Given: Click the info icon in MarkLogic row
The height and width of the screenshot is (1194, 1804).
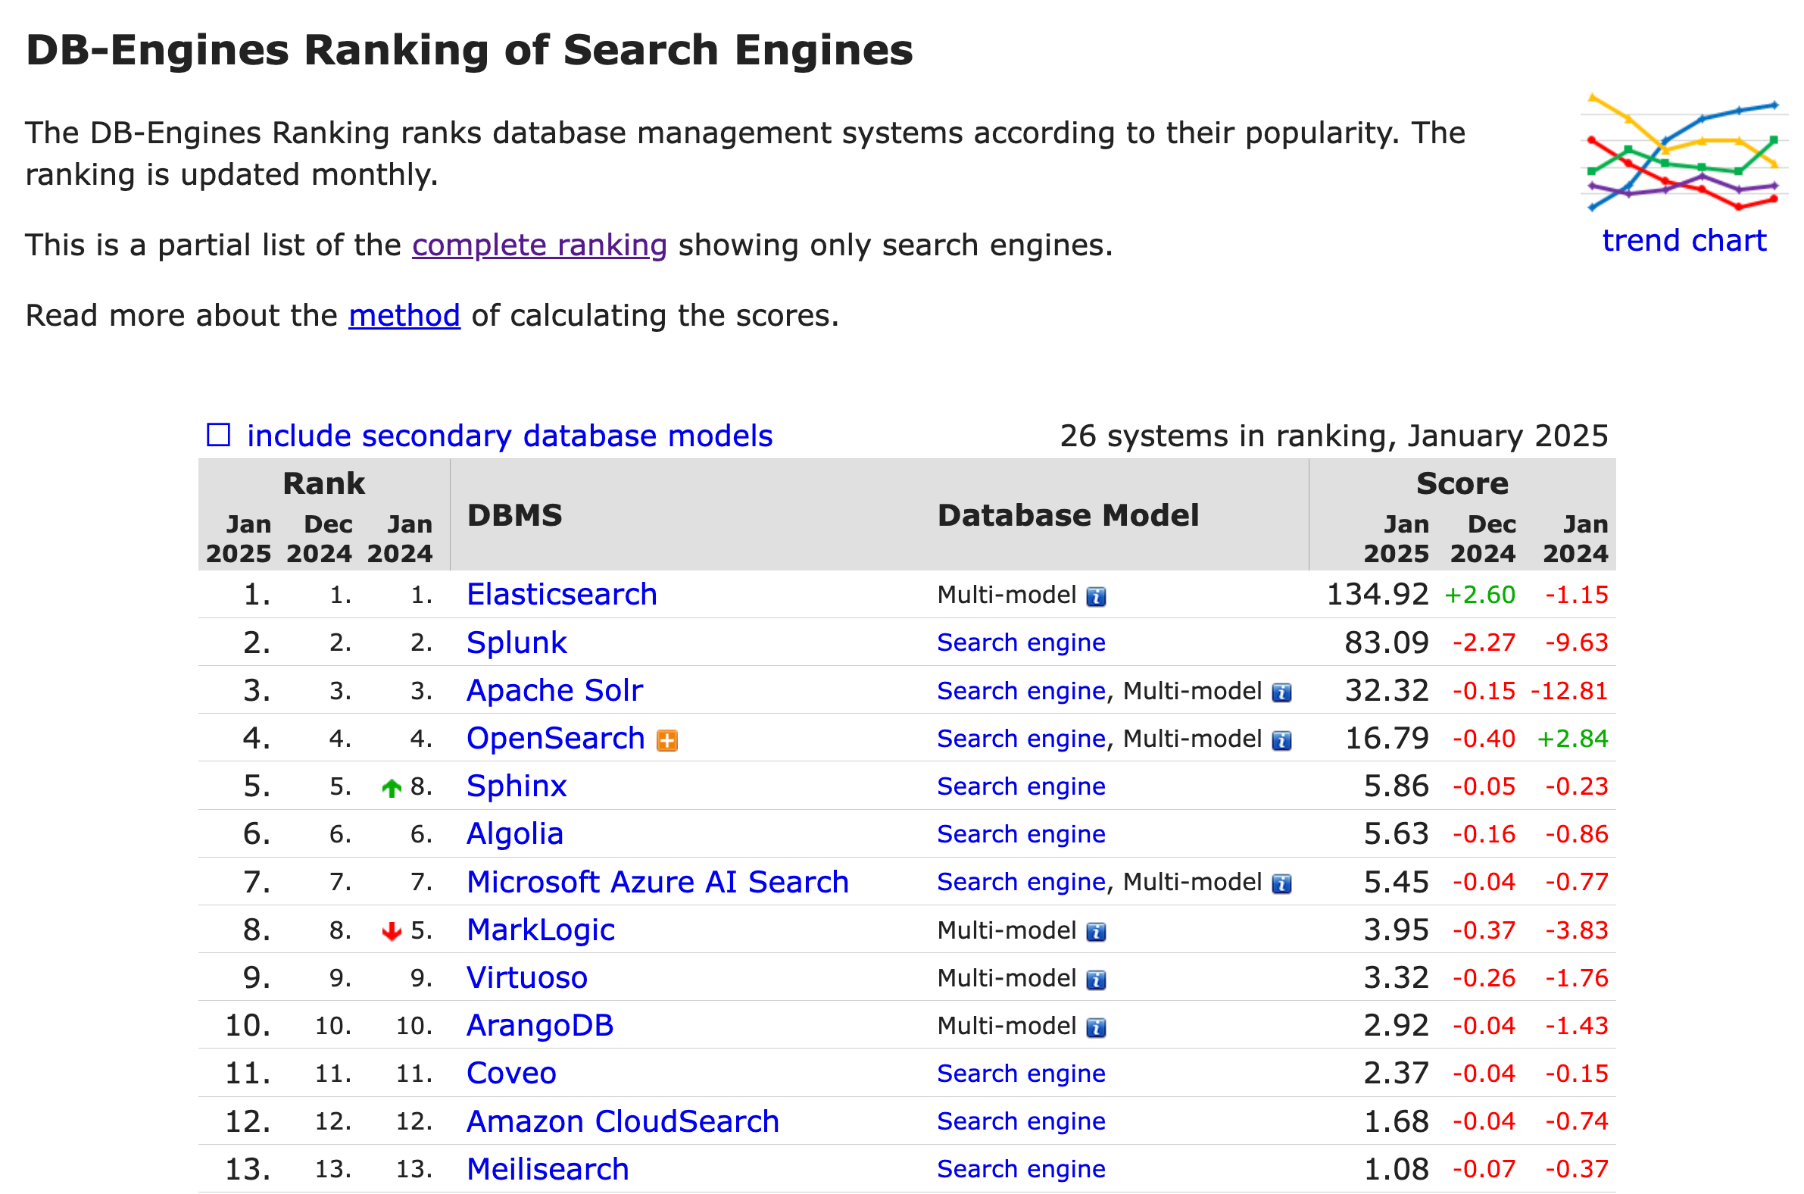Looking at the screenshot, I should (1095, 932).
